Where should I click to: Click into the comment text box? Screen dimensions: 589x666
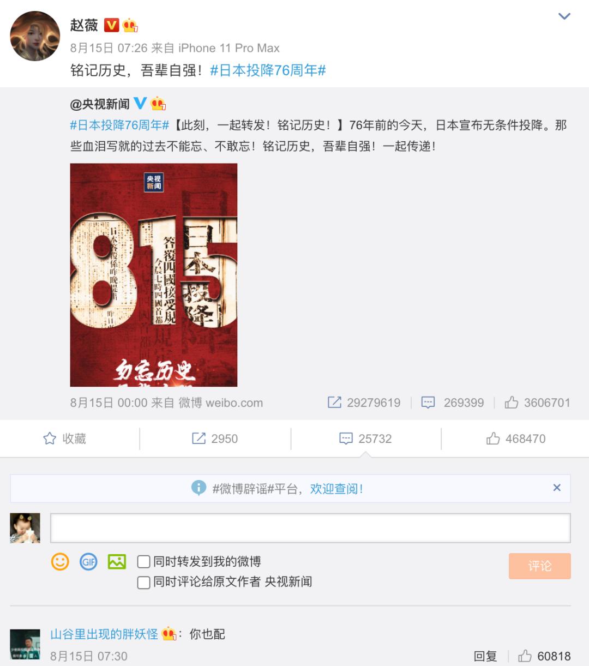point(310,527)
